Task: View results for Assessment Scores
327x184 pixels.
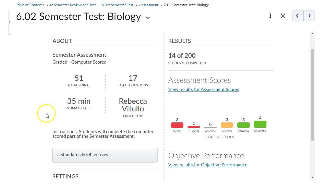Action: pos(203,89)
